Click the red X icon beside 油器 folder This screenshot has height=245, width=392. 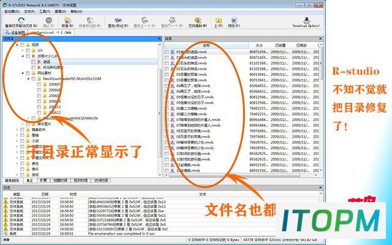pos(39,62)
